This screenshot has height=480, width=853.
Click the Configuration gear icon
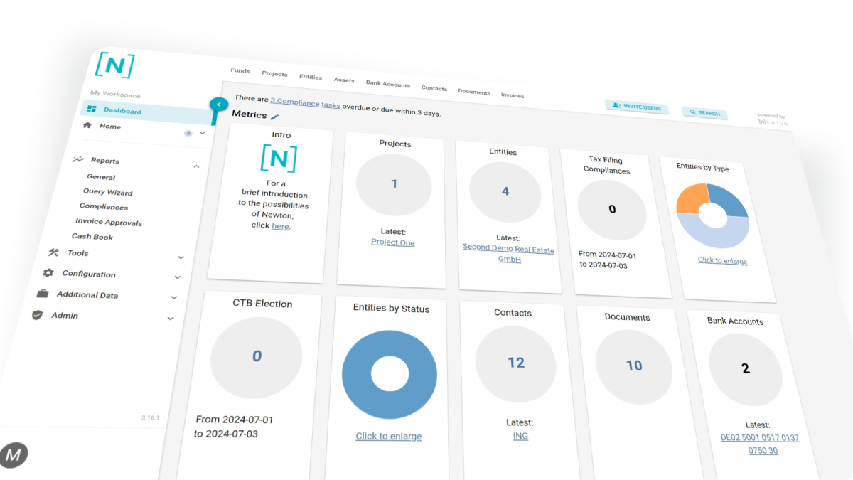(48, 272)
